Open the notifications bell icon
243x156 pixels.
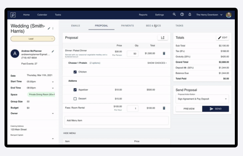189,14
